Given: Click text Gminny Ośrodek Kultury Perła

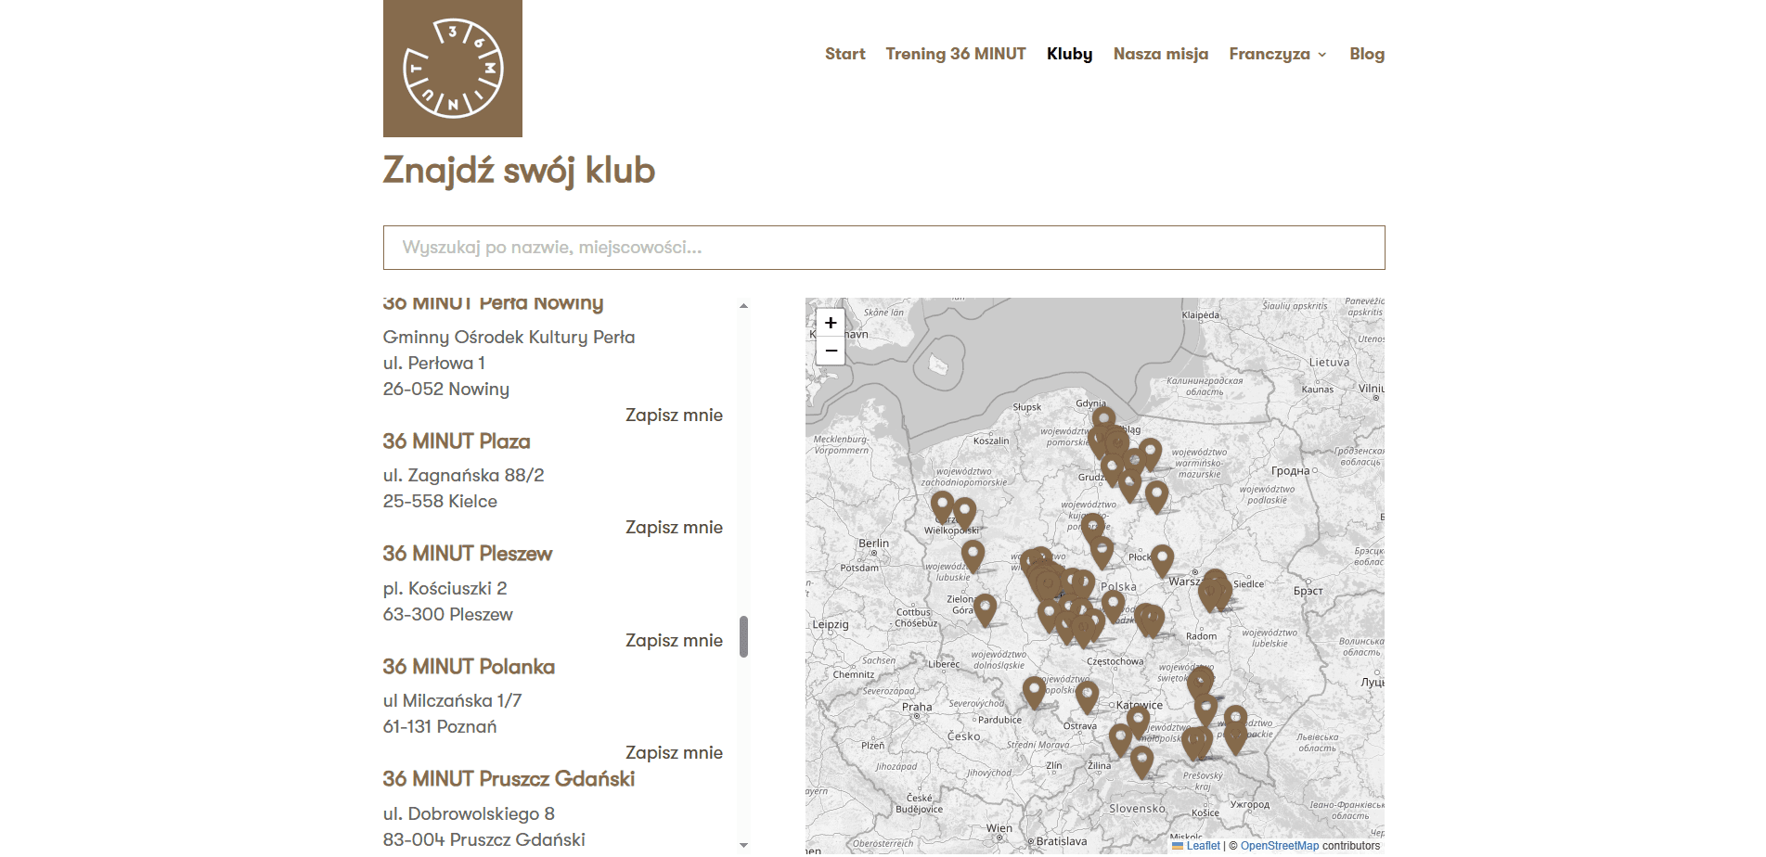Looking at the screenshot, I should 509,337.
